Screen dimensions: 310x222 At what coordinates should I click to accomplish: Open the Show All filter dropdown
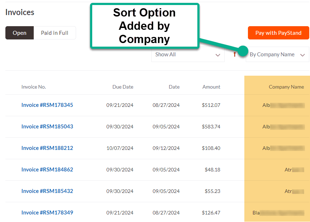[x=188, y=55]
